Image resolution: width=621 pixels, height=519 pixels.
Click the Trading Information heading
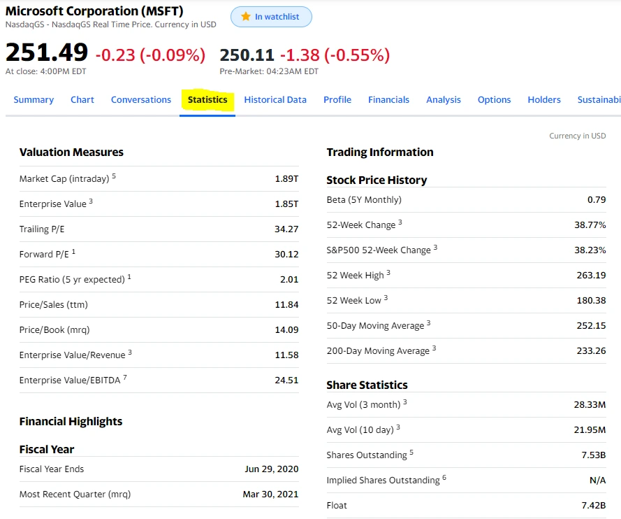click(380, 152)
